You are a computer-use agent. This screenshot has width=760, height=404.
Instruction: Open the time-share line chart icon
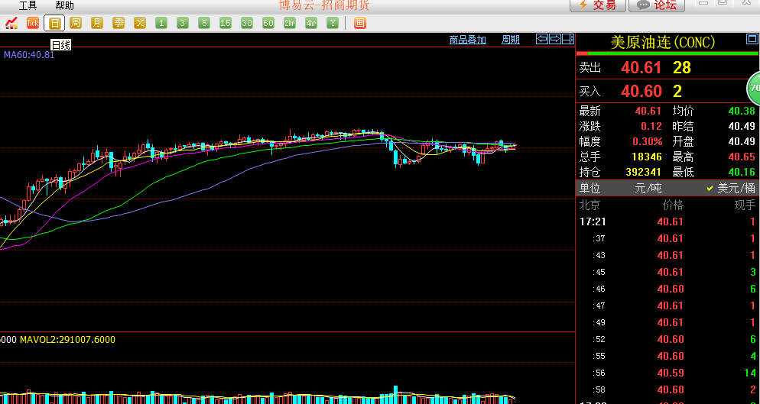(x=11, y=23)
